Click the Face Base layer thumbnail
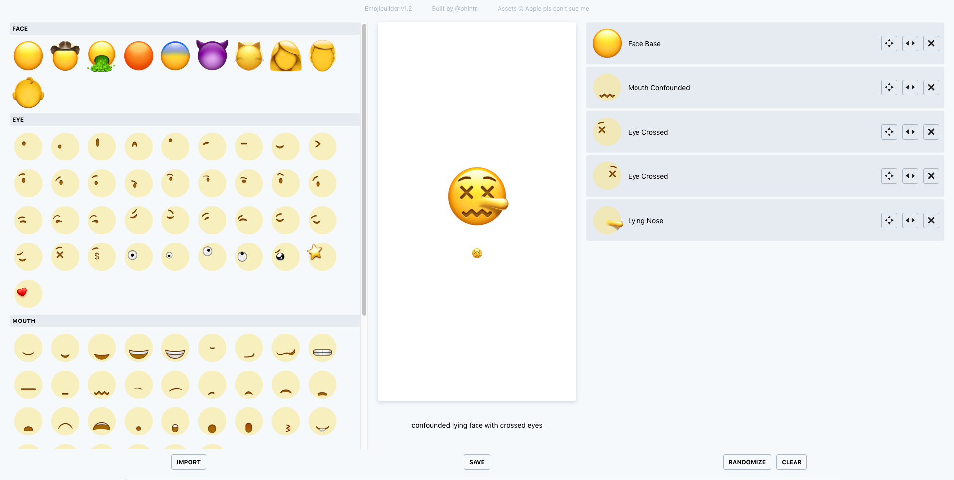This screenshot has height=480, width=954. tap(607, 44)
